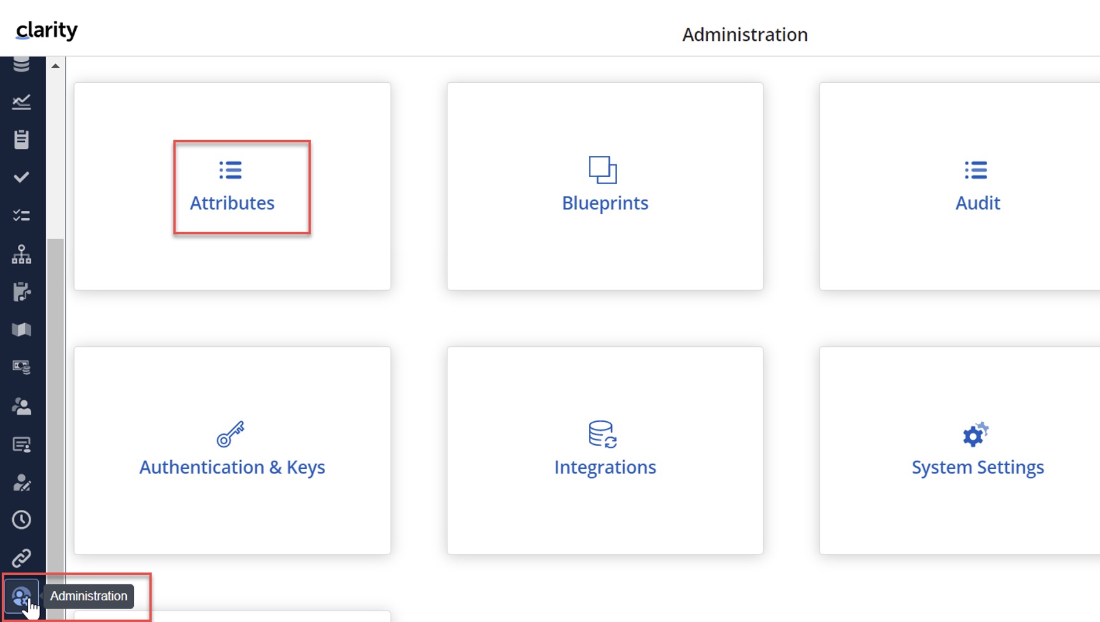Open the people group sidebar icon

(22, 406)
